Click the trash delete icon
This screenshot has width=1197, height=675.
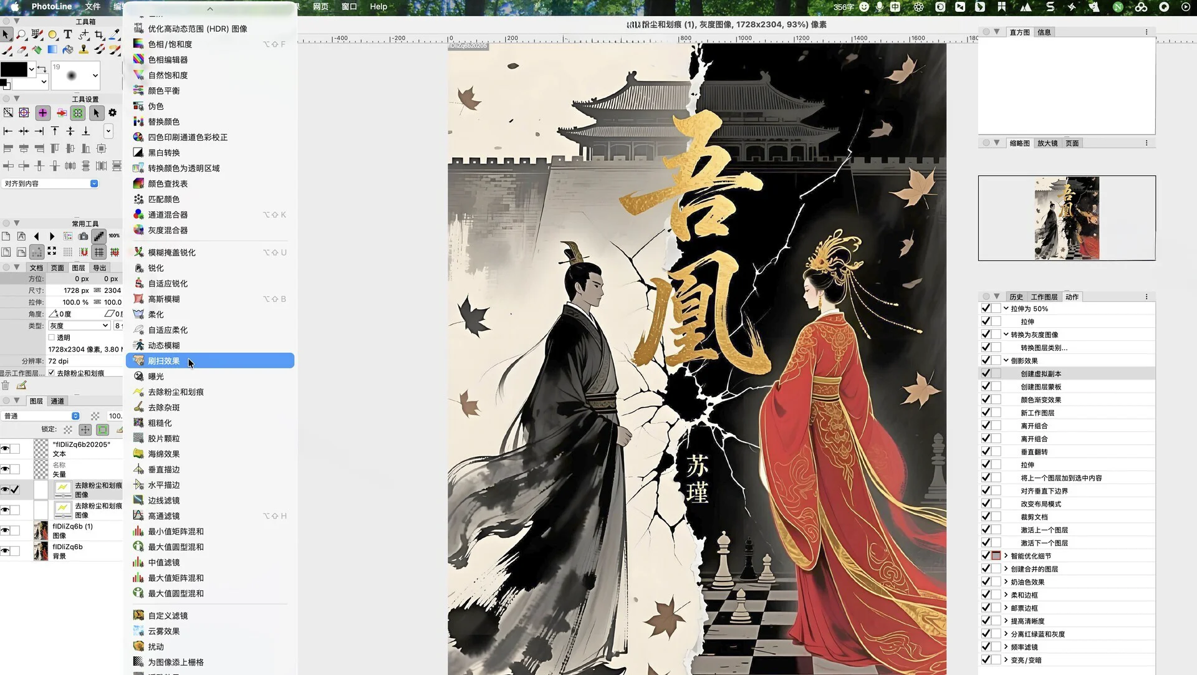[6, 386]
